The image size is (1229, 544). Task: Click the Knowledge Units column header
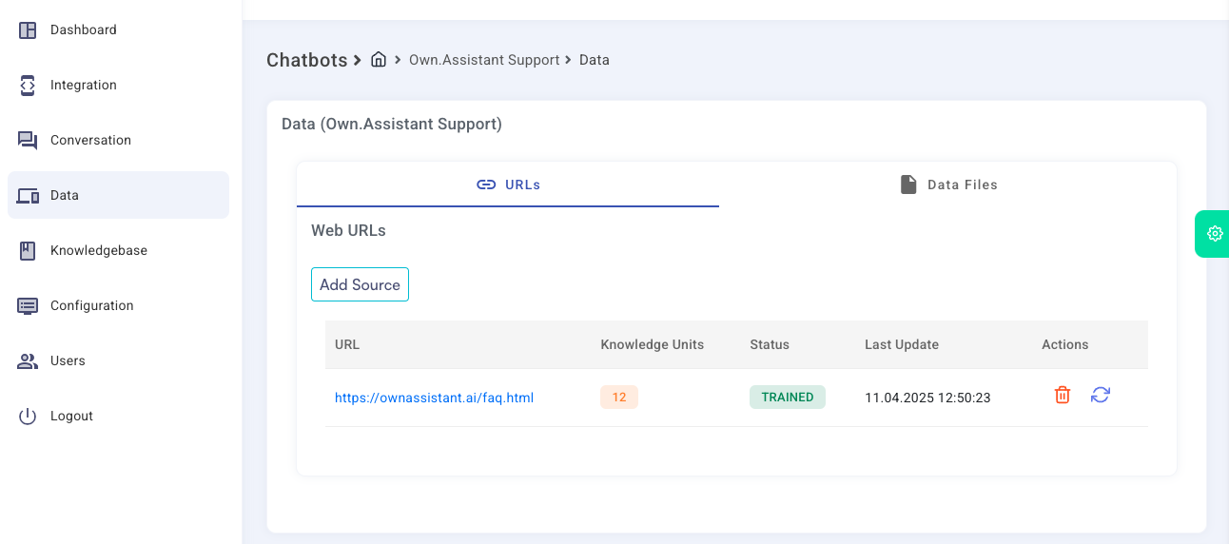(x=653, y=344)
